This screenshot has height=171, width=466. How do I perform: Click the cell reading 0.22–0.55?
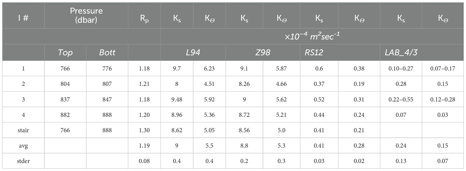[401, 99]
